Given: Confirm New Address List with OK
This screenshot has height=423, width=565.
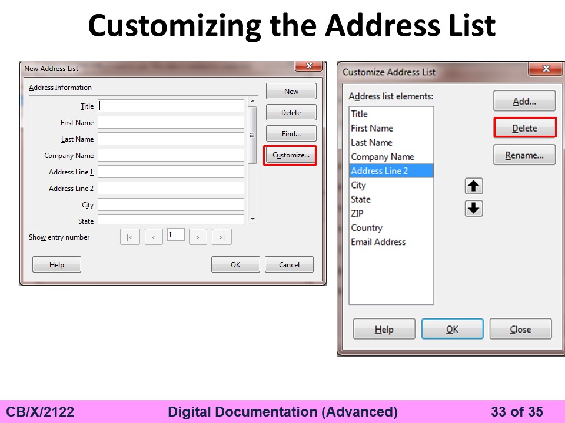Looking at the screenshot, I should [235, 265].
